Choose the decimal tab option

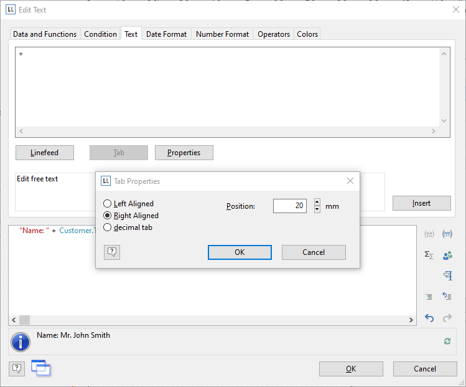[x=108, y=227]
